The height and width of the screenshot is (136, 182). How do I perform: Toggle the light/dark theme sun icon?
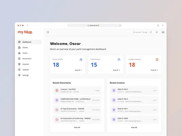click(157, 32)
